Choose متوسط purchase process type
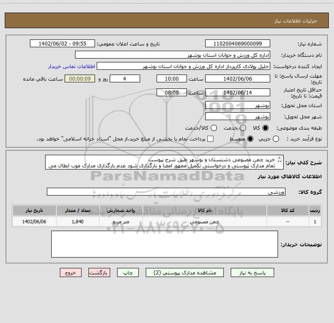Viewport: 334px width, 323px height. click(250, 139)
